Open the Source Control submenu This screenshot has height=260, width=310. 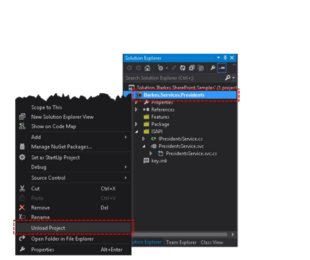click(x=73, y=178)
